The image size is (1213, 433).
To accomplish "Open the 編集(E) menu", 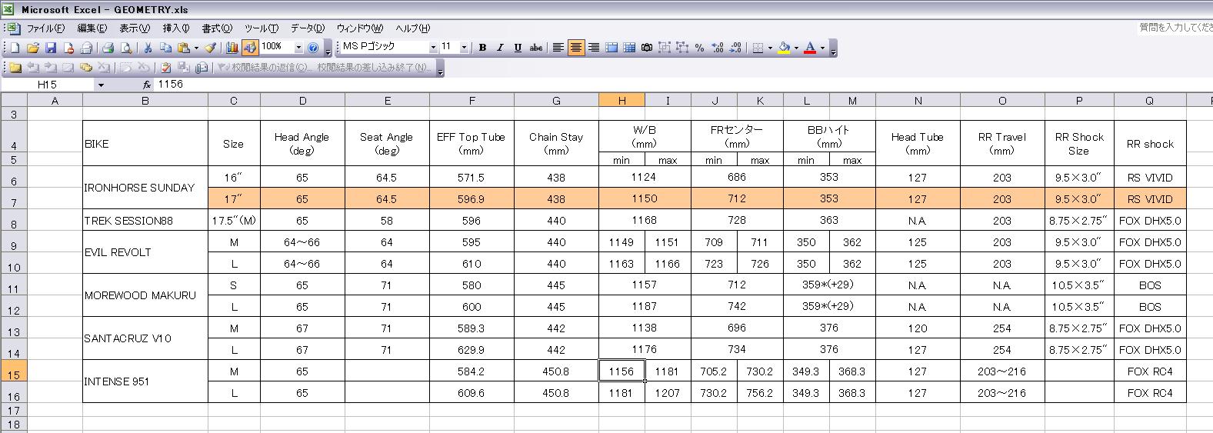I will tap(92, 28).
